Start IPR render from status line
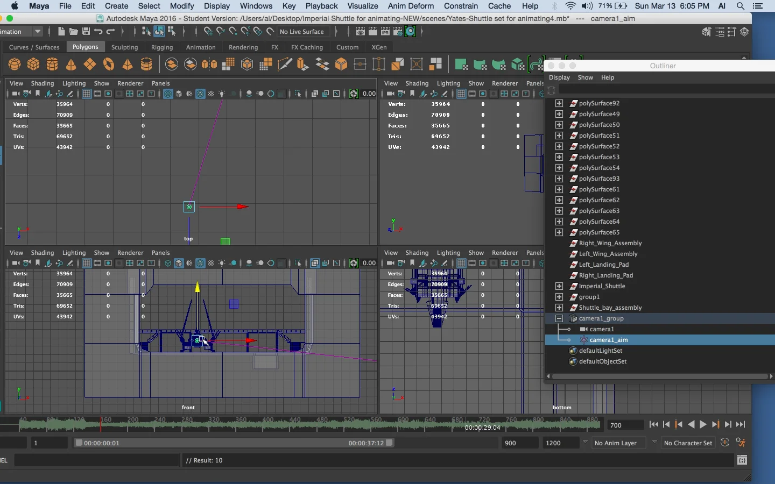 tap(386, 32)
